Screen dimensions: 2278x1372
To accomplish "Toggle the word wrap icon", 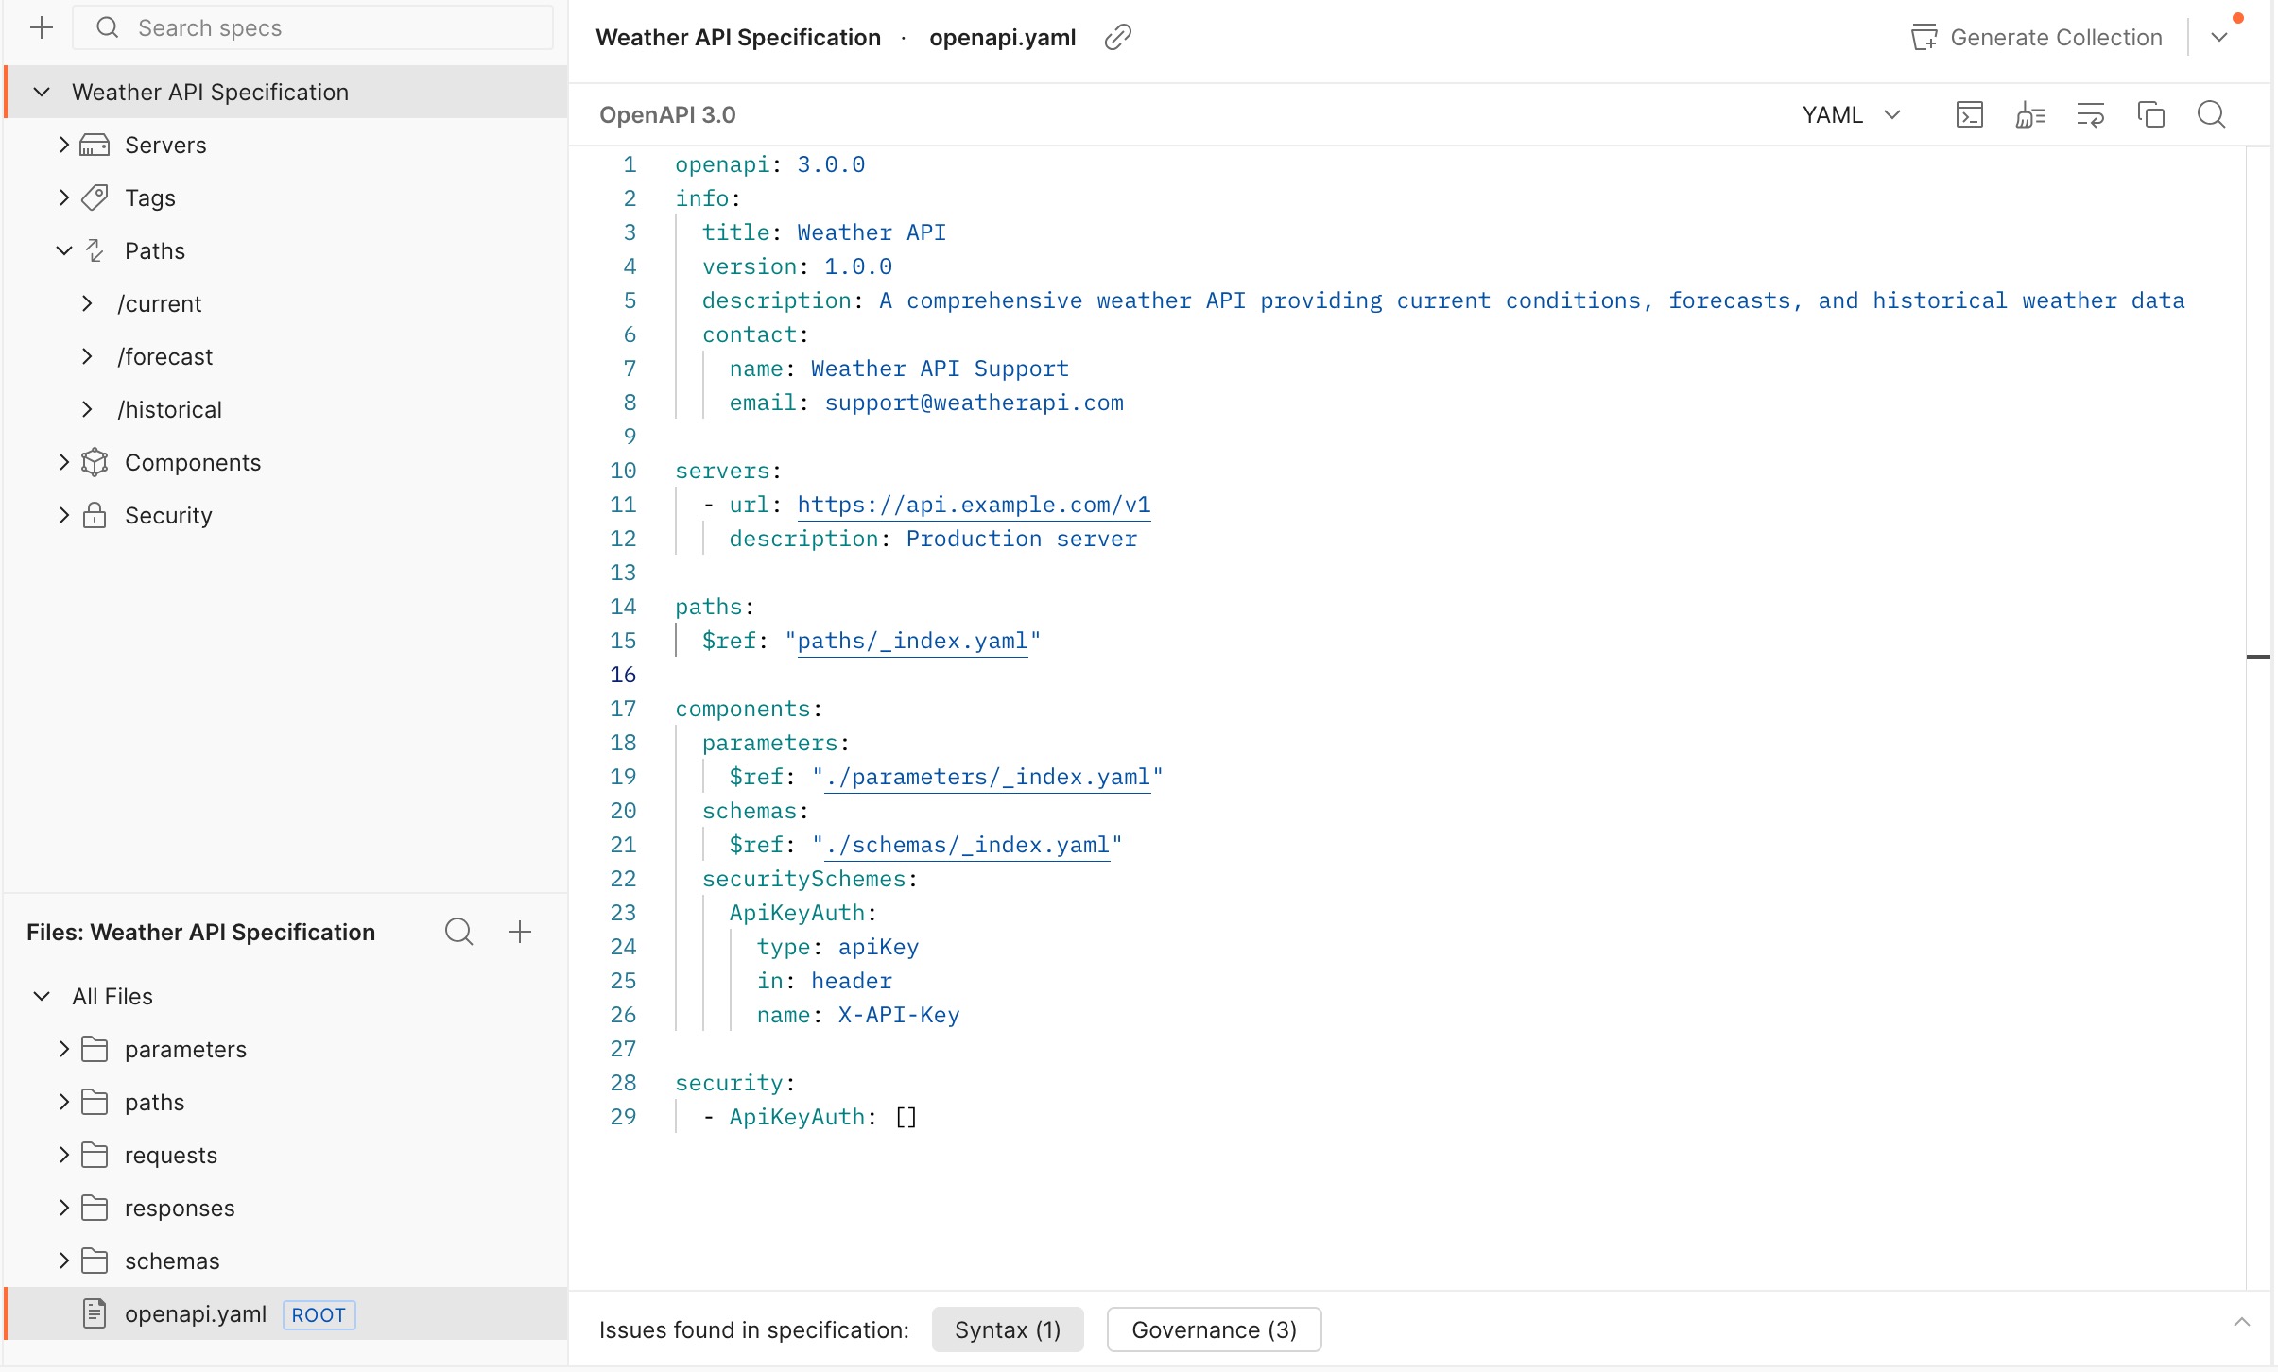I will pyautogui.click(x=2090, y=114).
